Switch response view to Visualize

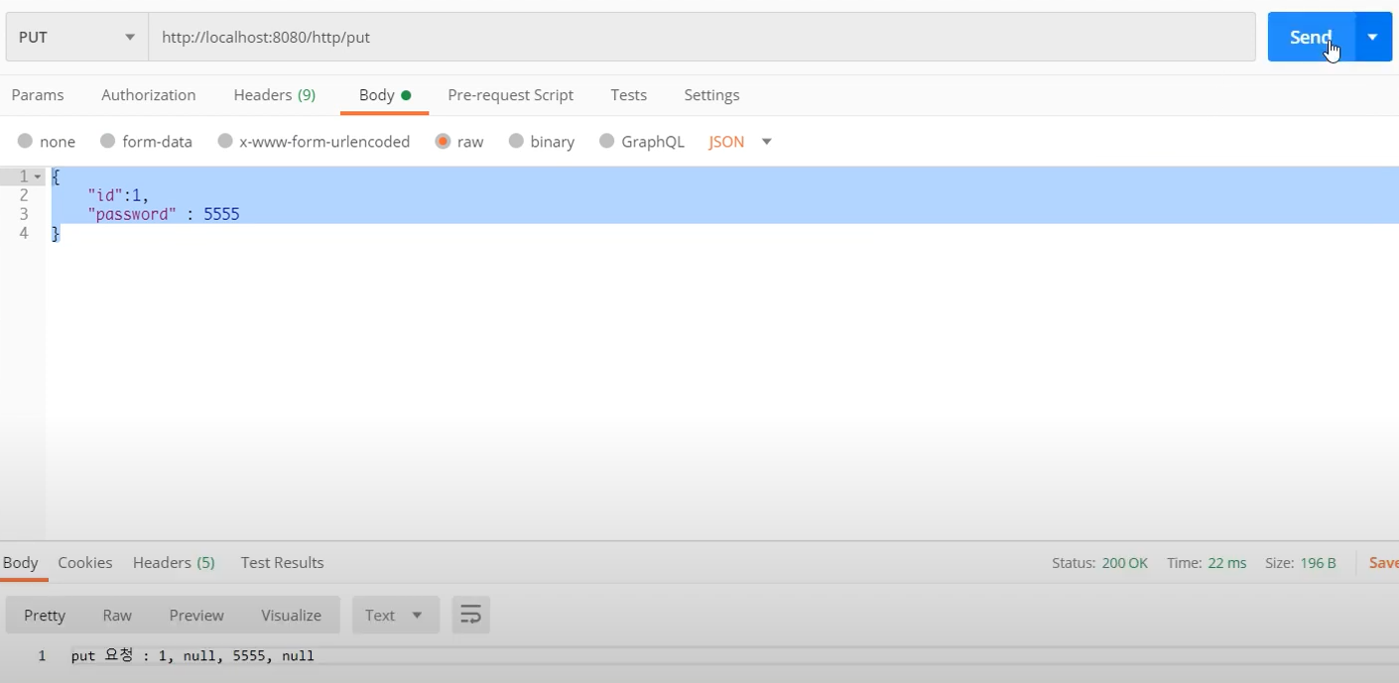pos(291,615)
